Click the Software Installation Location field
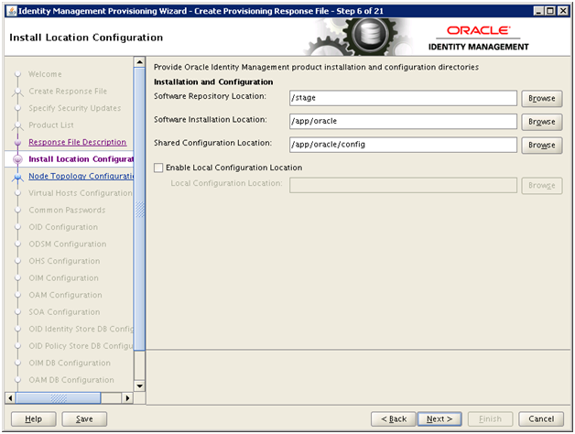This screenshot has width=575, height=434. [403, 122]
